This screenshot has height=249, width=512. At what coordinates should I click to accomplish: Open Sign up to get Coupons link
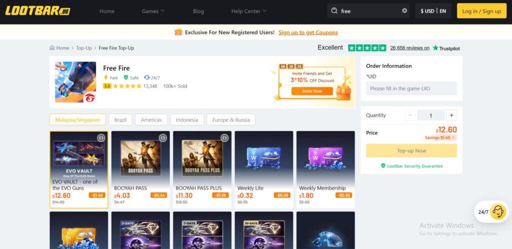[308, 32]
